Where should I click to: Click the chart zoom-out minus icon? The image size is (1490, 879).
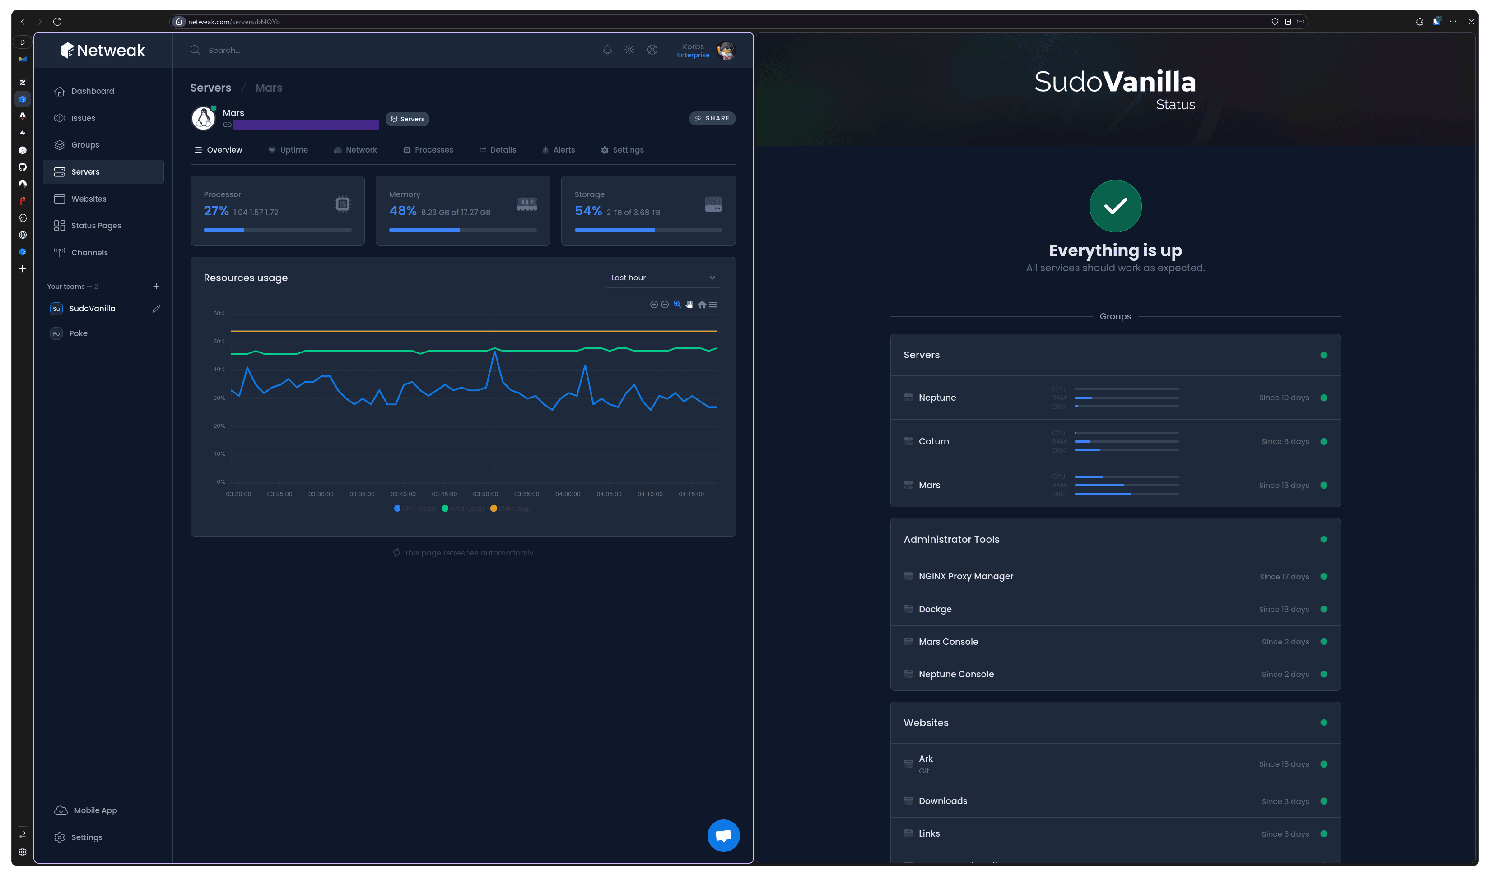coord(665,305)
